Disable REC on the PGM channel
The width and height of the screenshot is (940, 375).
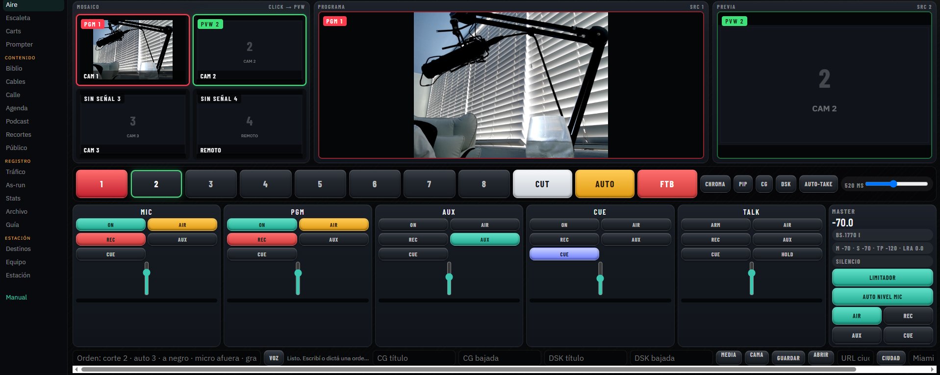[262, 239]
